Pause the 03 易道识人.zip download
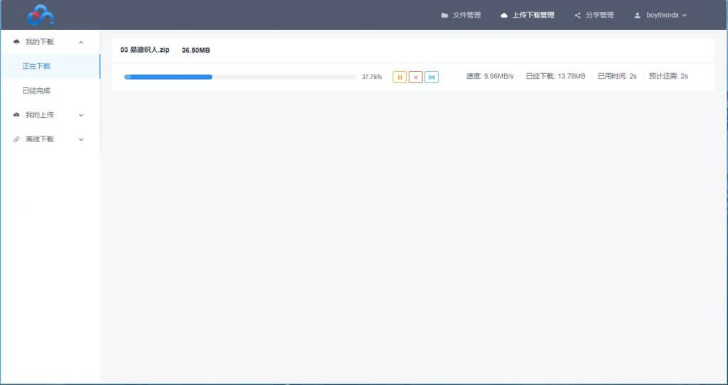 [x=400, y=77]
